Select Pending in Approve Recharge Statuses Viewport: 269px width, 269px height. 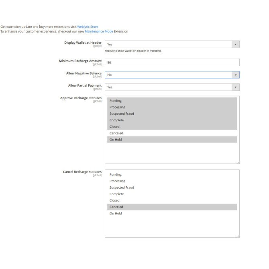coord(172,101)
